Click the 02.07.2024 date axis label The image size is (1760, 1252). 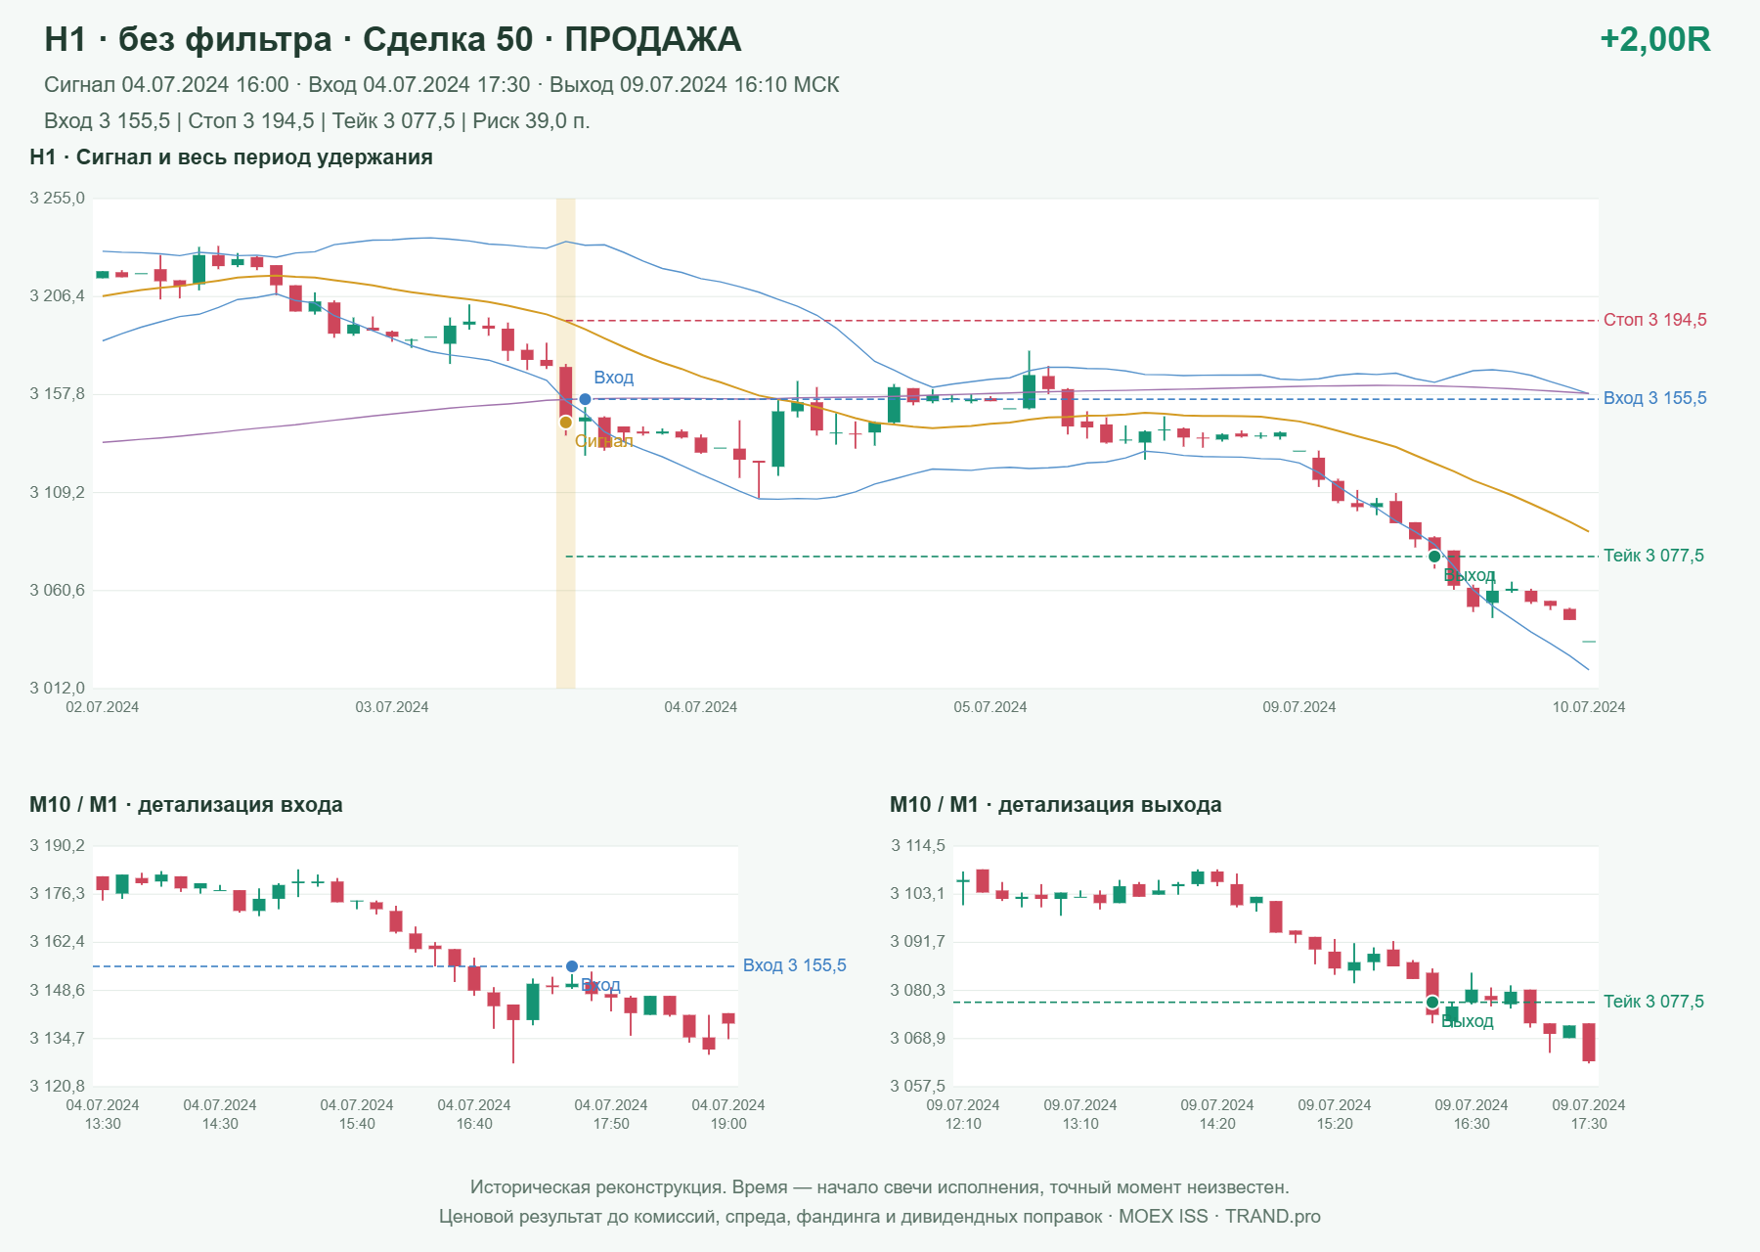tap(103, 707)
